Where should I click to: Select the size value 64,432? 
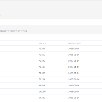pos(42,98)
